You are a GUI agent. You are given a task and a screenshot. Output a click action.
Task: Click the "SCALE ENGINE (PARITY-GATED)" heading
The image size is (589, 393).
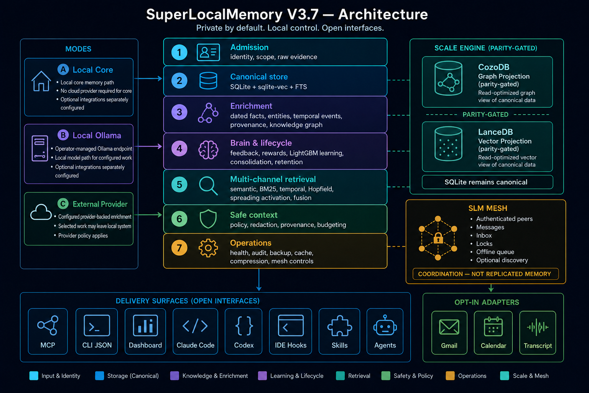(x=485, y=48)
